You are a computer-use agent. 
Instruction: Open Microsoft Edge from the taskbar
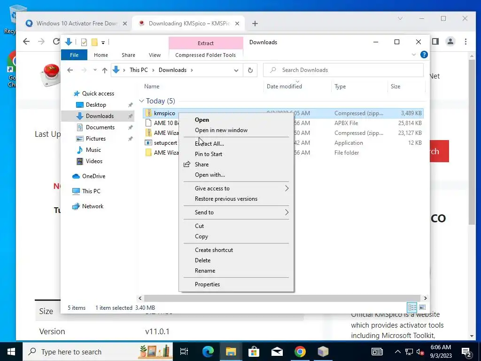click(208, 352)
